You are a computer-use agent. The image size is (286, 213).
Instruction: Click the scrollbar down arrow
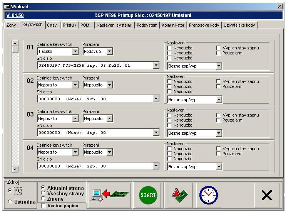pyautogui.click(x=15, y=169)
